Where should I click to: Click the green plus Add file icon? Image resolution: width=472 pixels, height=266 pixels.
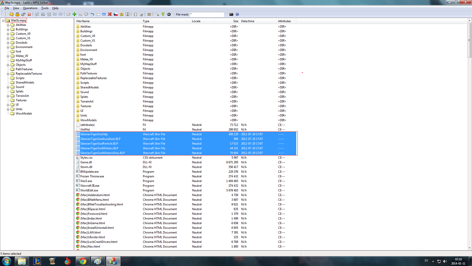pos(74,14)
